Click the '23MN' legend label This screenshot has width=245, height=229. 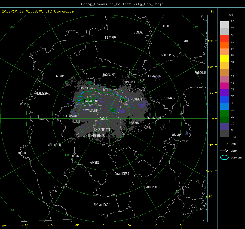234,151
